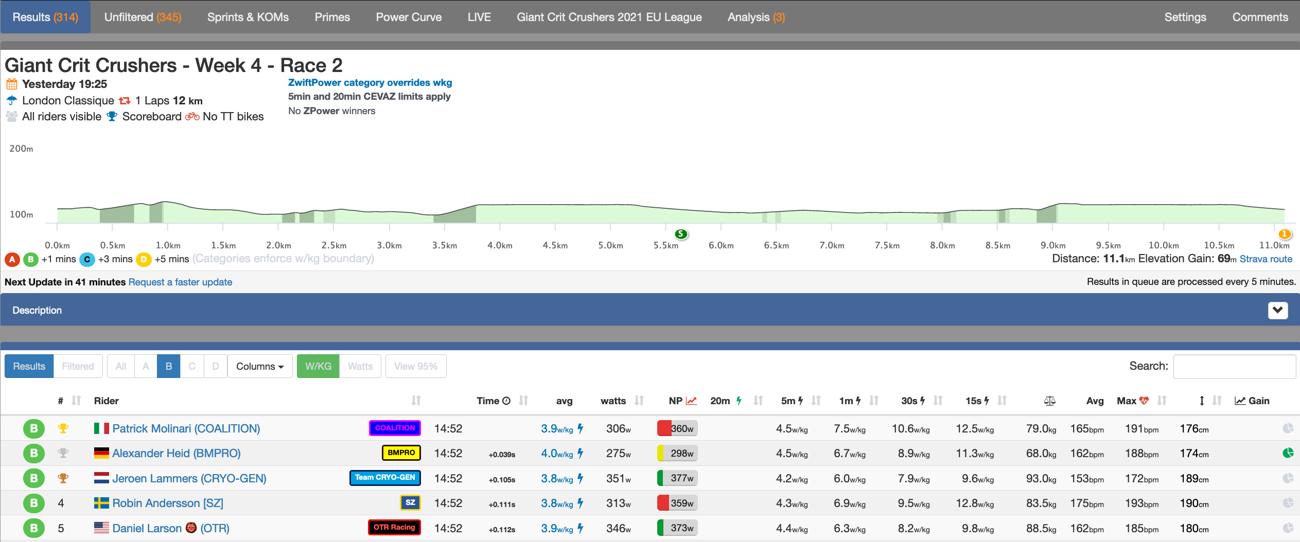Click the weight scale column icon
The image size is (1300, 542).
(x=1049, y=401)
